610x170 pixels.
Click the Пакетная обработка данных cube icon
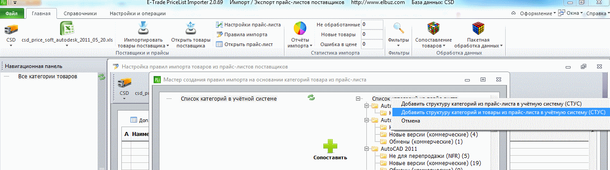(478, 29)
